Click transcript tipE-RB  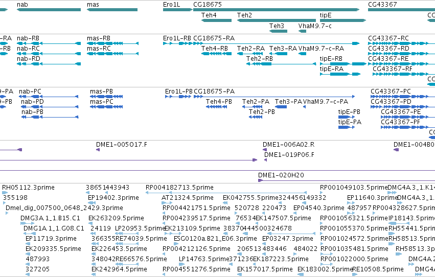[343, 64]
